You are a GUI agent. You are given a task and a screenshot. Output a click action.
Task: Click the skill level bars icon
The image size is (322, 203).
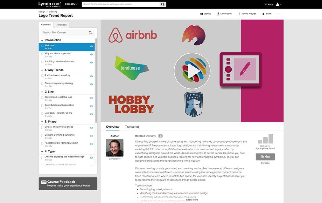point(265,139)
